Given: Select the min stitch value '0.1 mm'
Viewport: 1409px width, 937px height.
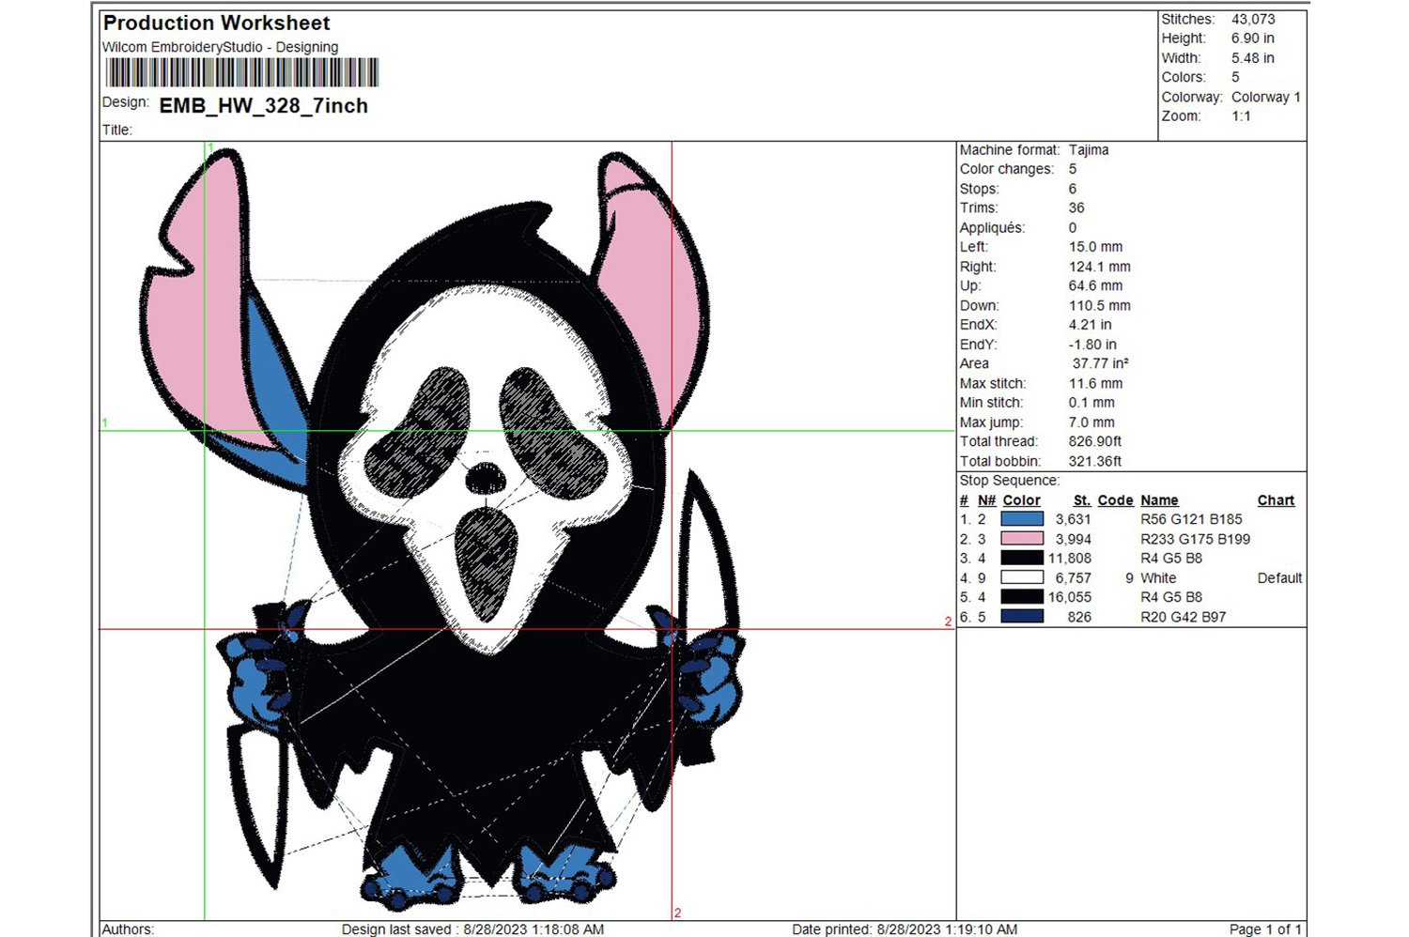Looking at the screenshot, I should pos(1092,403).
